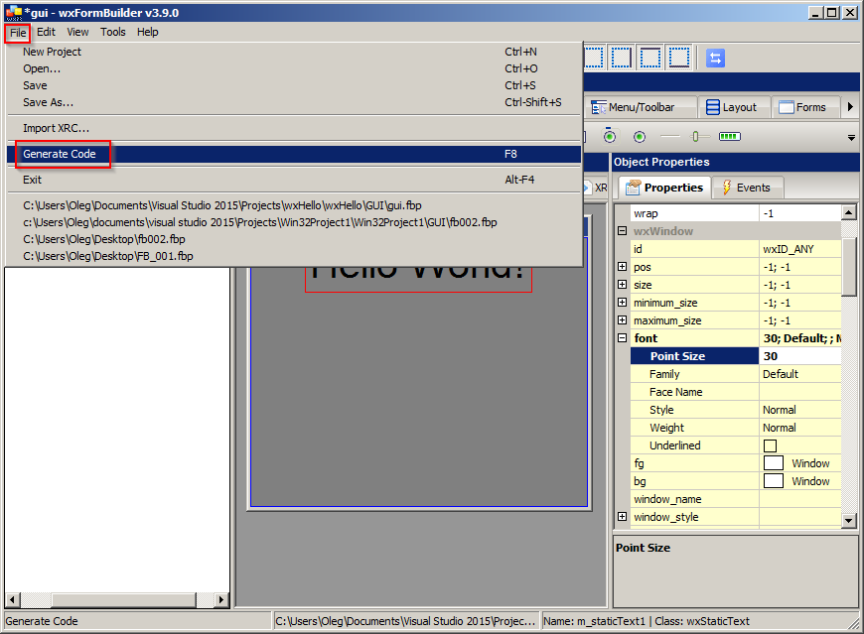The height and width of the screenshot is (634, 864).
Task: Click the id value wxID_ANY
Action: coord(800,249)
